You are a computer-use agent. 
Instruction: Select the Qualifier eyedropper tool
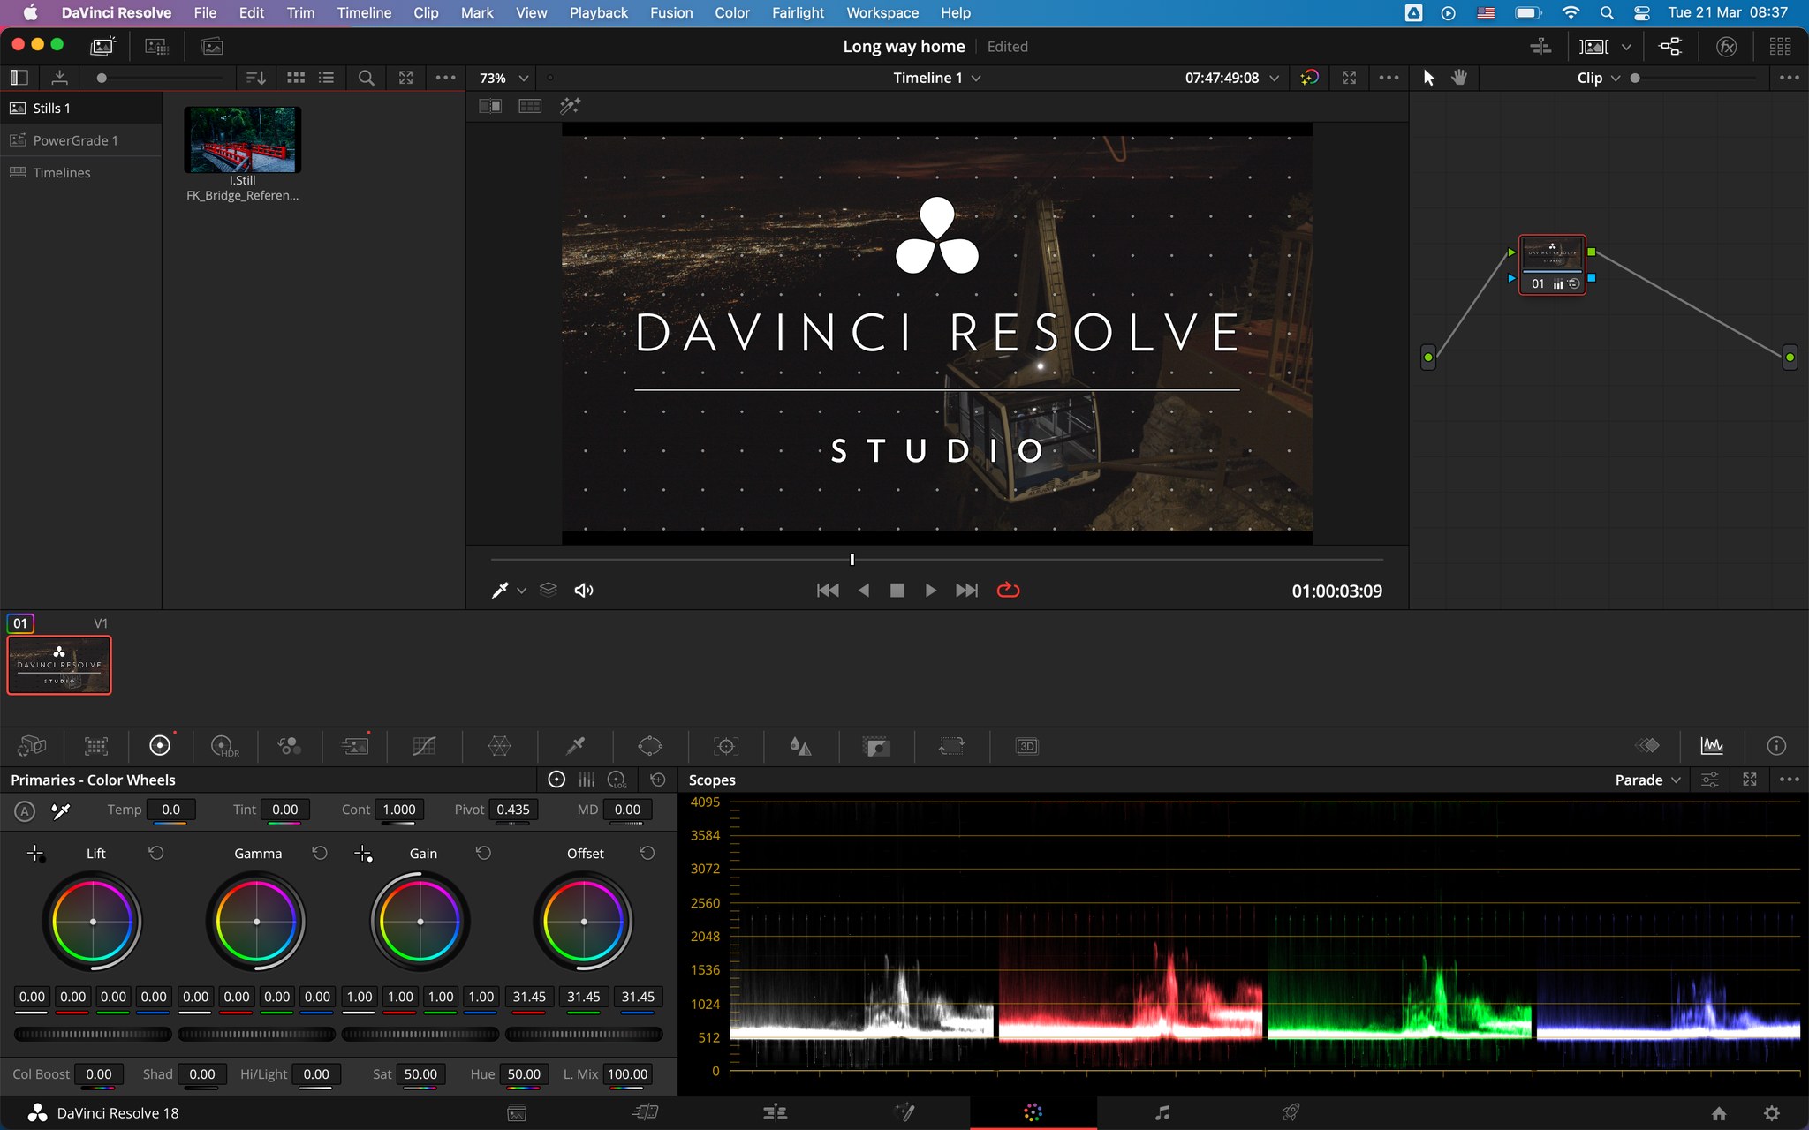click(x=575, y=746)
